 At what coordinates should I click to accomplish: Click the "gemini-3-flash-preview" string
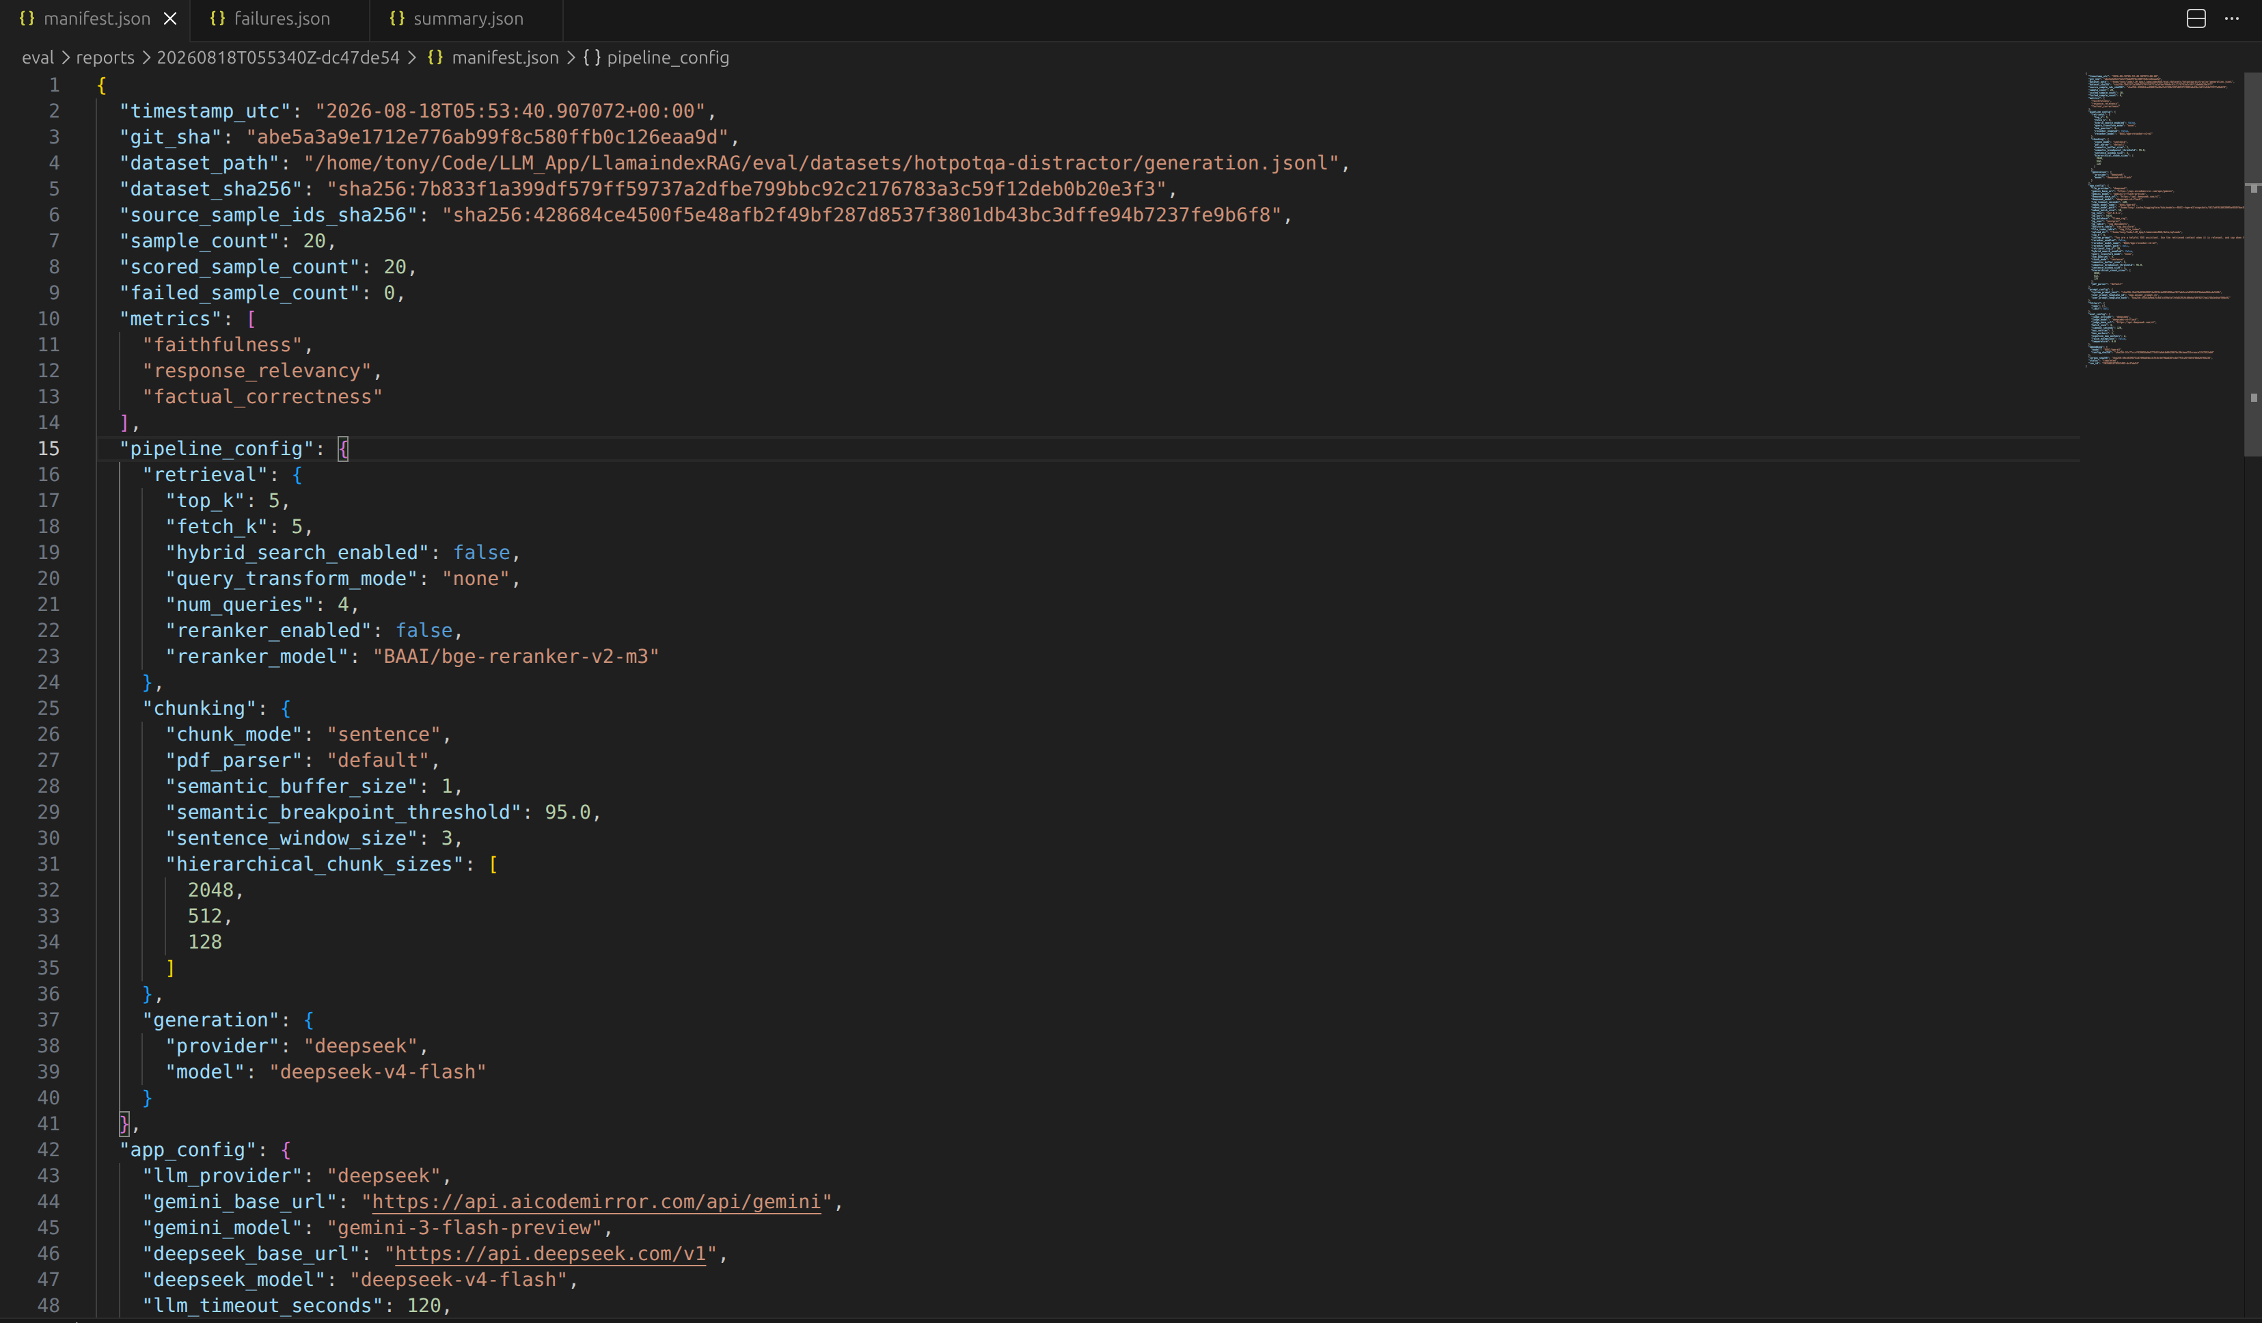[464, 1229]
